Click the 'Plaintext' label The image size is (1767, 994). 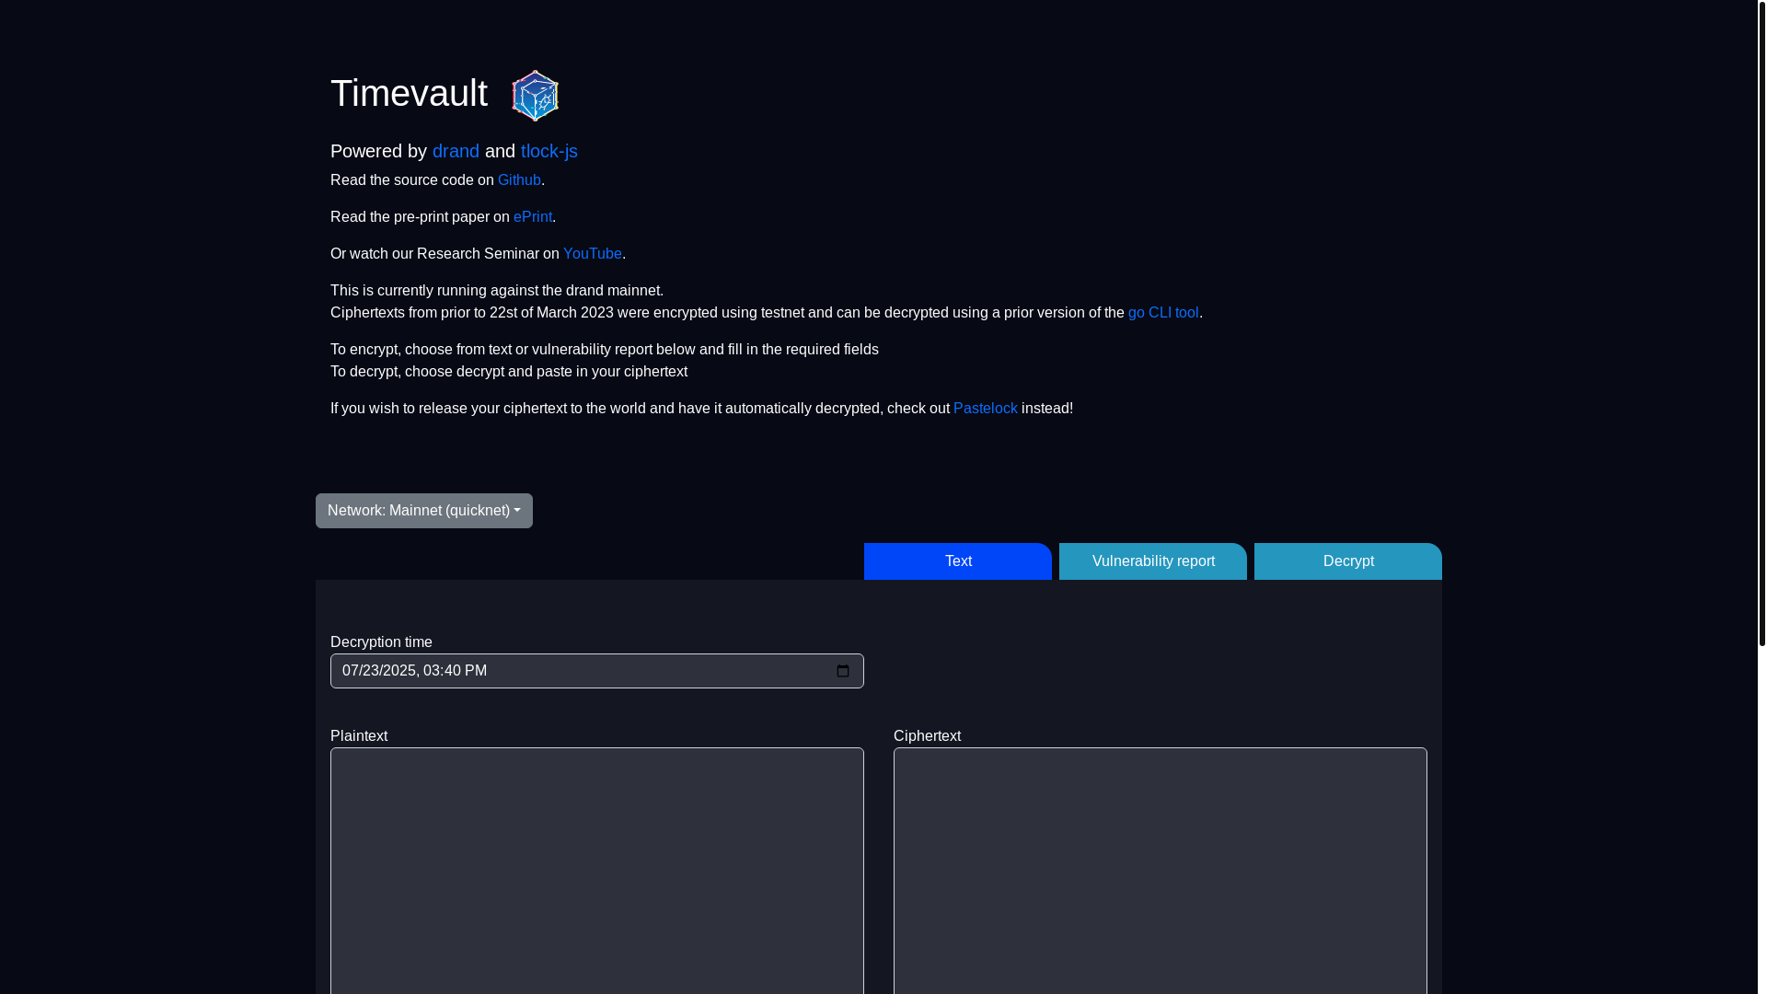pos(359,736)
